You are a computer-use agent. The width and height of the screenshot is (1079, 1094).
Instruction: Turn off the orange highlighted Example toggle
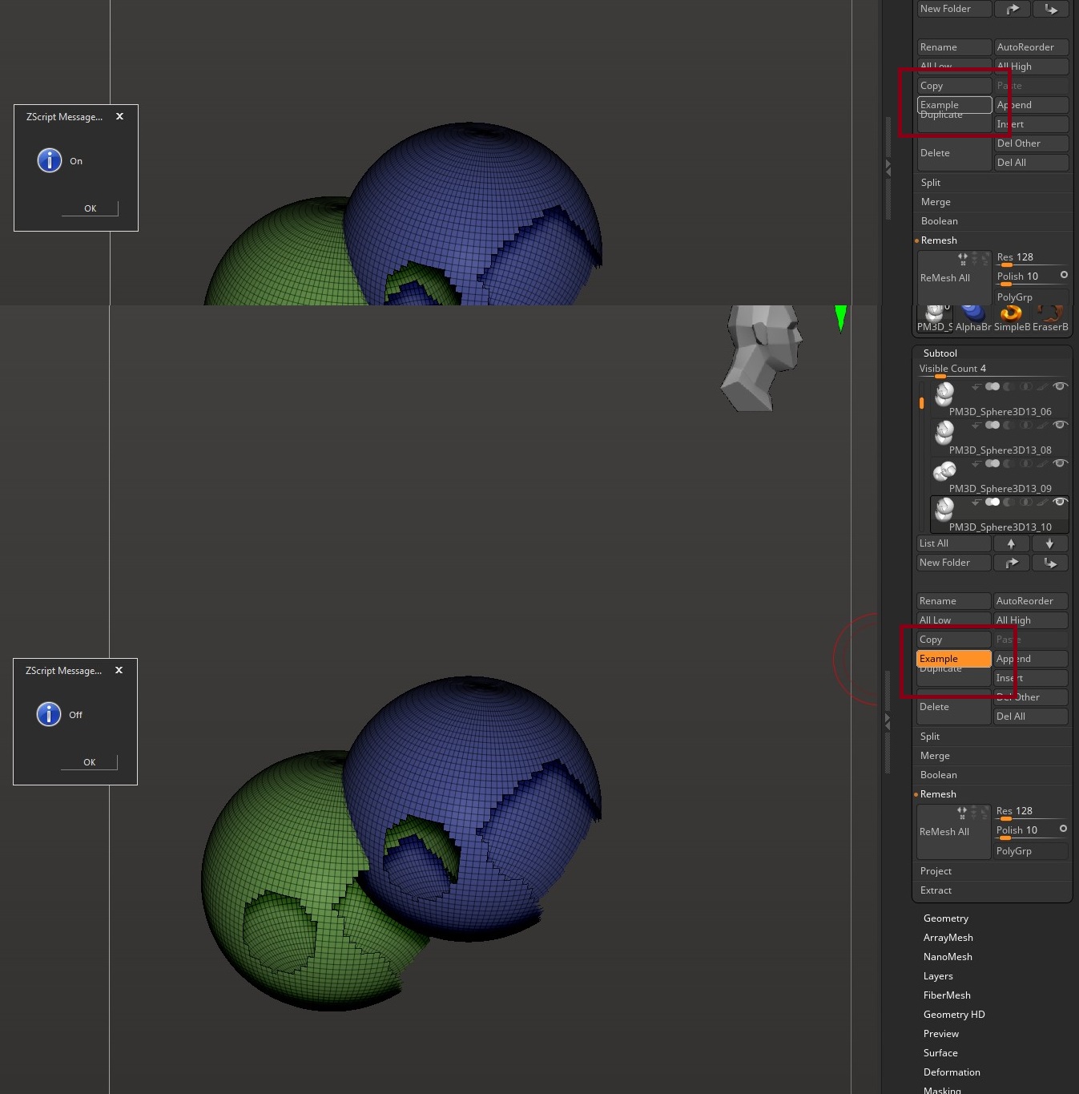953,659
